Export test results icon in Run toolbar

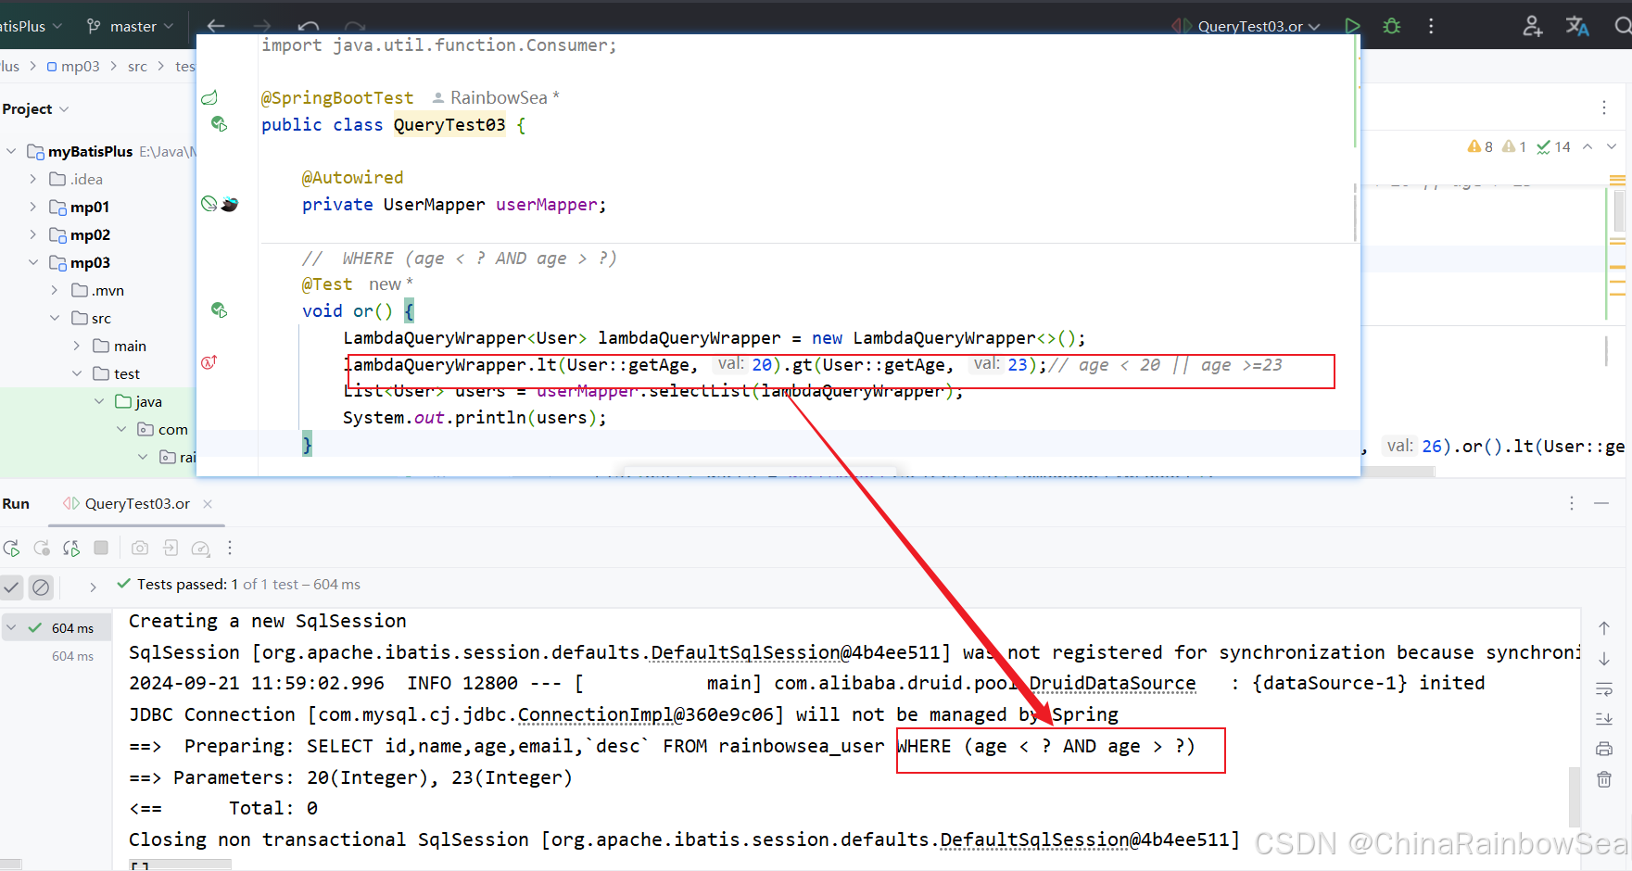171,548
